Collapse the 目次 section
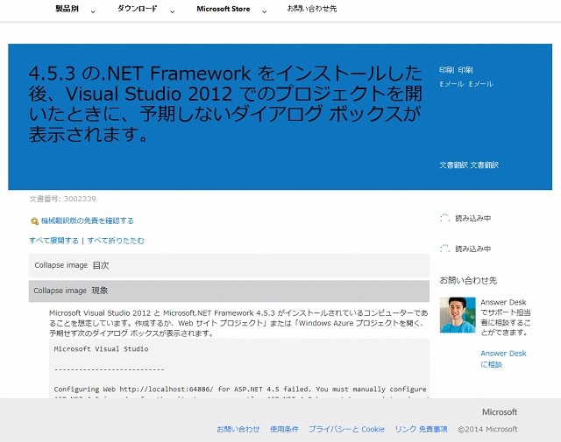 pyautogui.click(x=229, y=265)
